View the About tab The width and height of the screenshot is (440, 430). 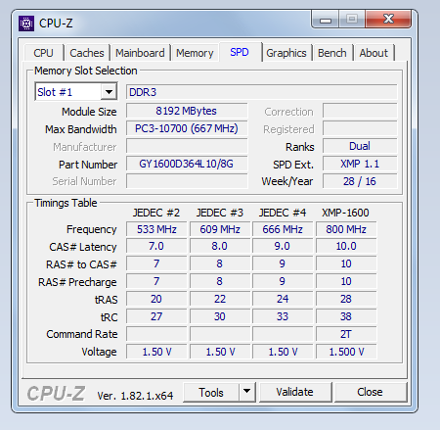[374, 53]
